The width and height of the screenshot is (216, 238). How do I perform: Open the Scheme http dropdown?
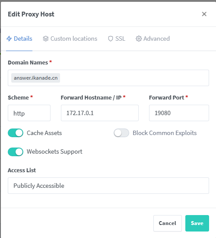[x=29, y=113]
